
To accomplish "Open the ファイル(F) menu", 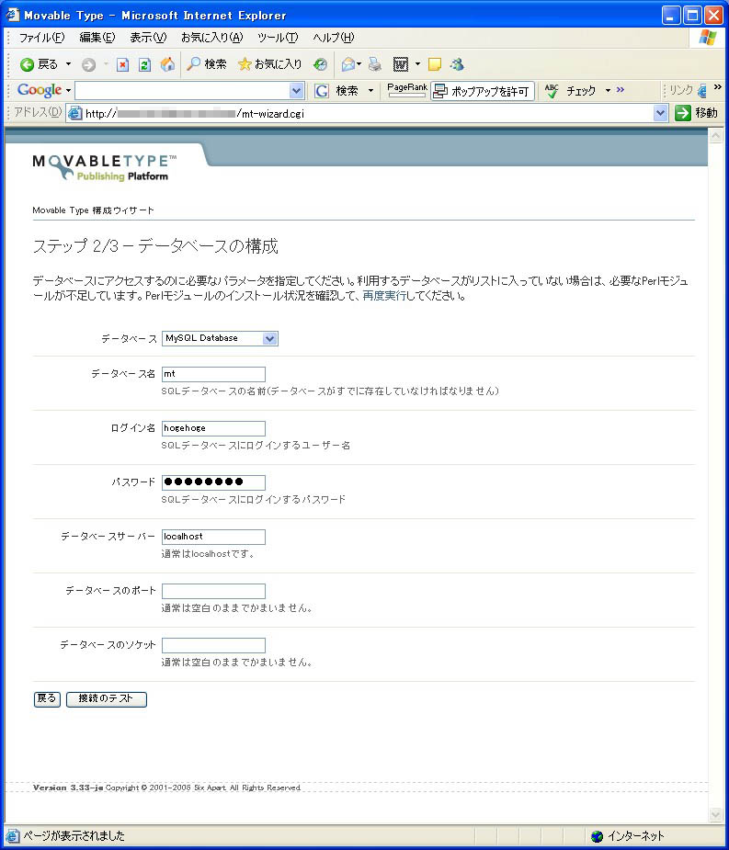I will 41,38.
